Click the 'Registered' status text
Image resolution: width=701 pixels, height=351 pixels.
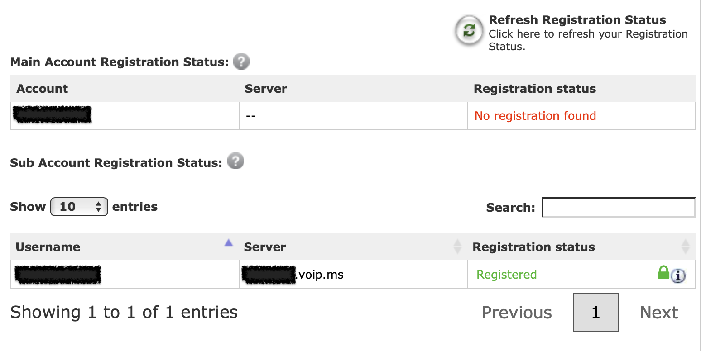(x=506, y=274)
